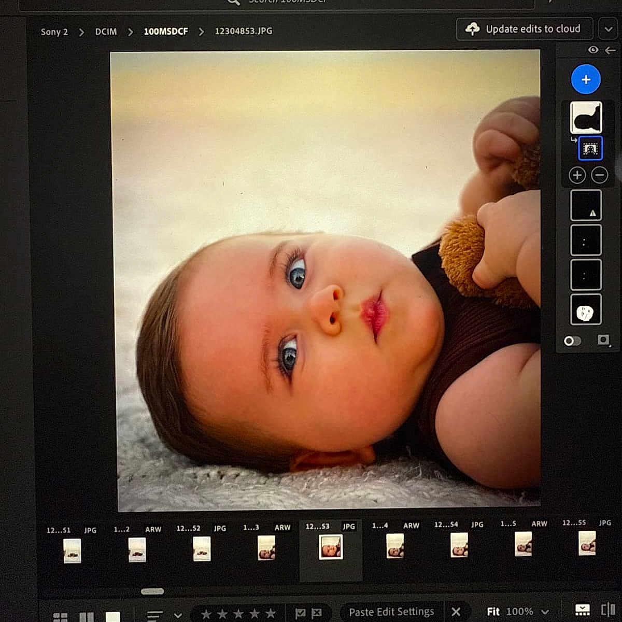
Task: Open the sort order dropdown arrow
Action: pos(178,615)
